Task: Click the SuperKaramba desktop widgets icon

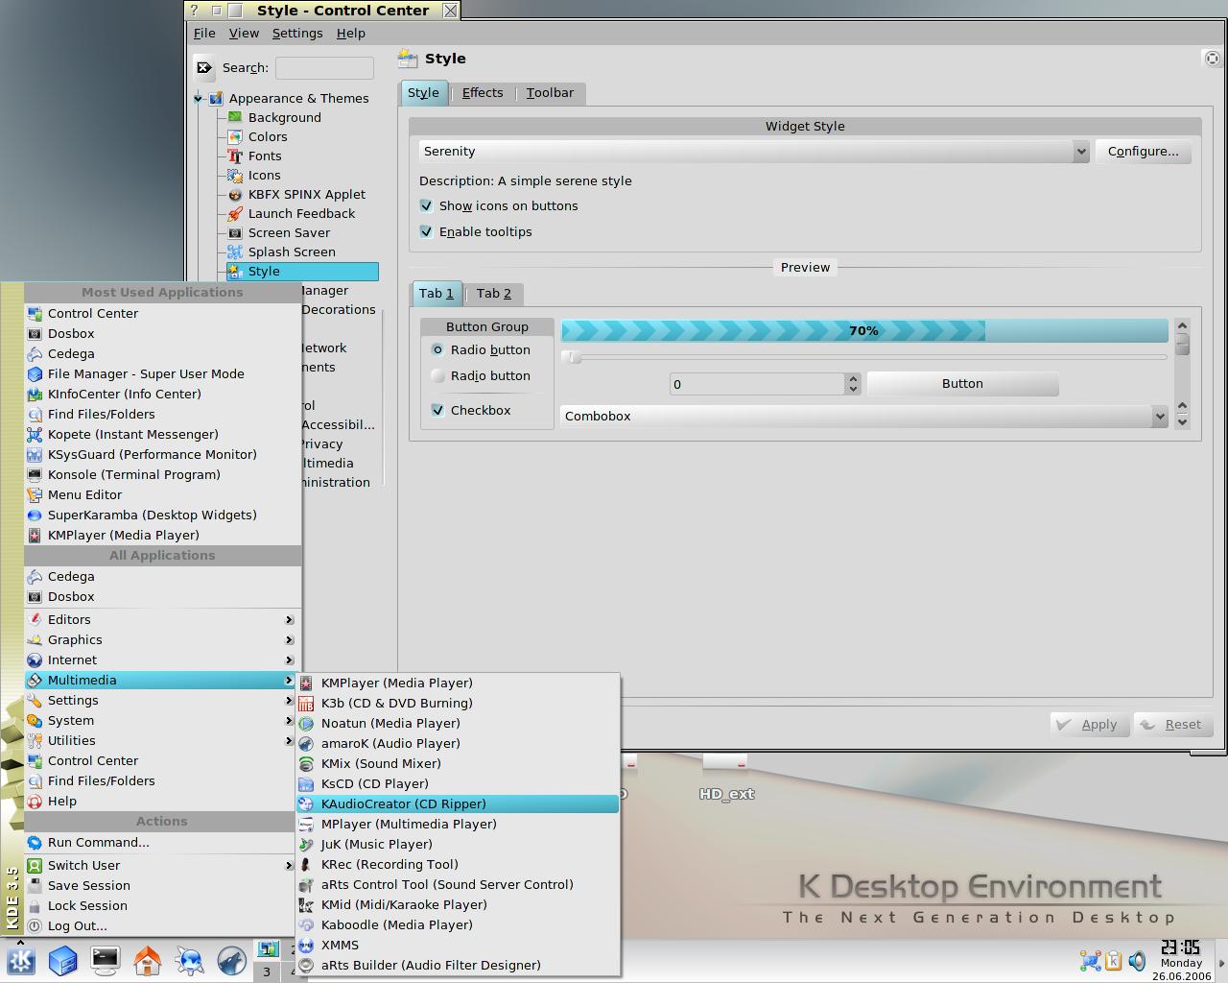Action: click(35, 515)
